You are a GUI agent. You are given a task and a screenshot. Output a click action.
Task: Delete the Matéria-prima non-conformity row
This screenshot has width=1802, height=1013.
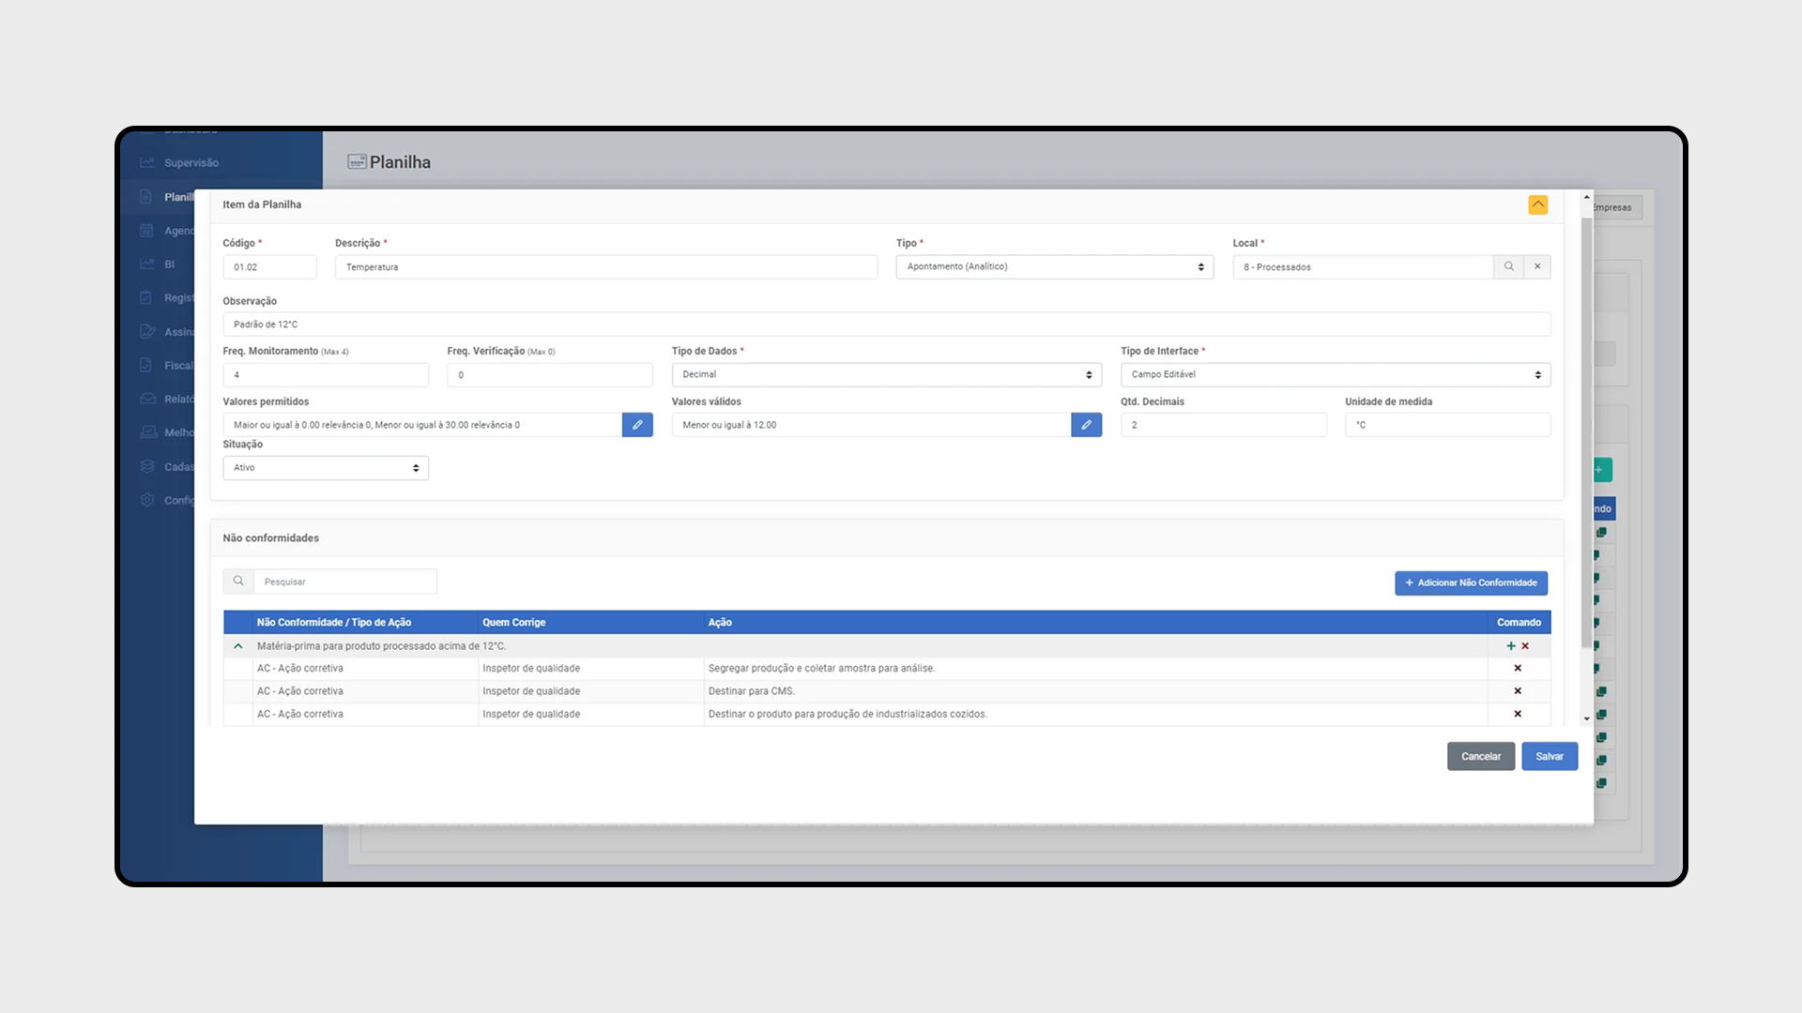click(1525, 646)
